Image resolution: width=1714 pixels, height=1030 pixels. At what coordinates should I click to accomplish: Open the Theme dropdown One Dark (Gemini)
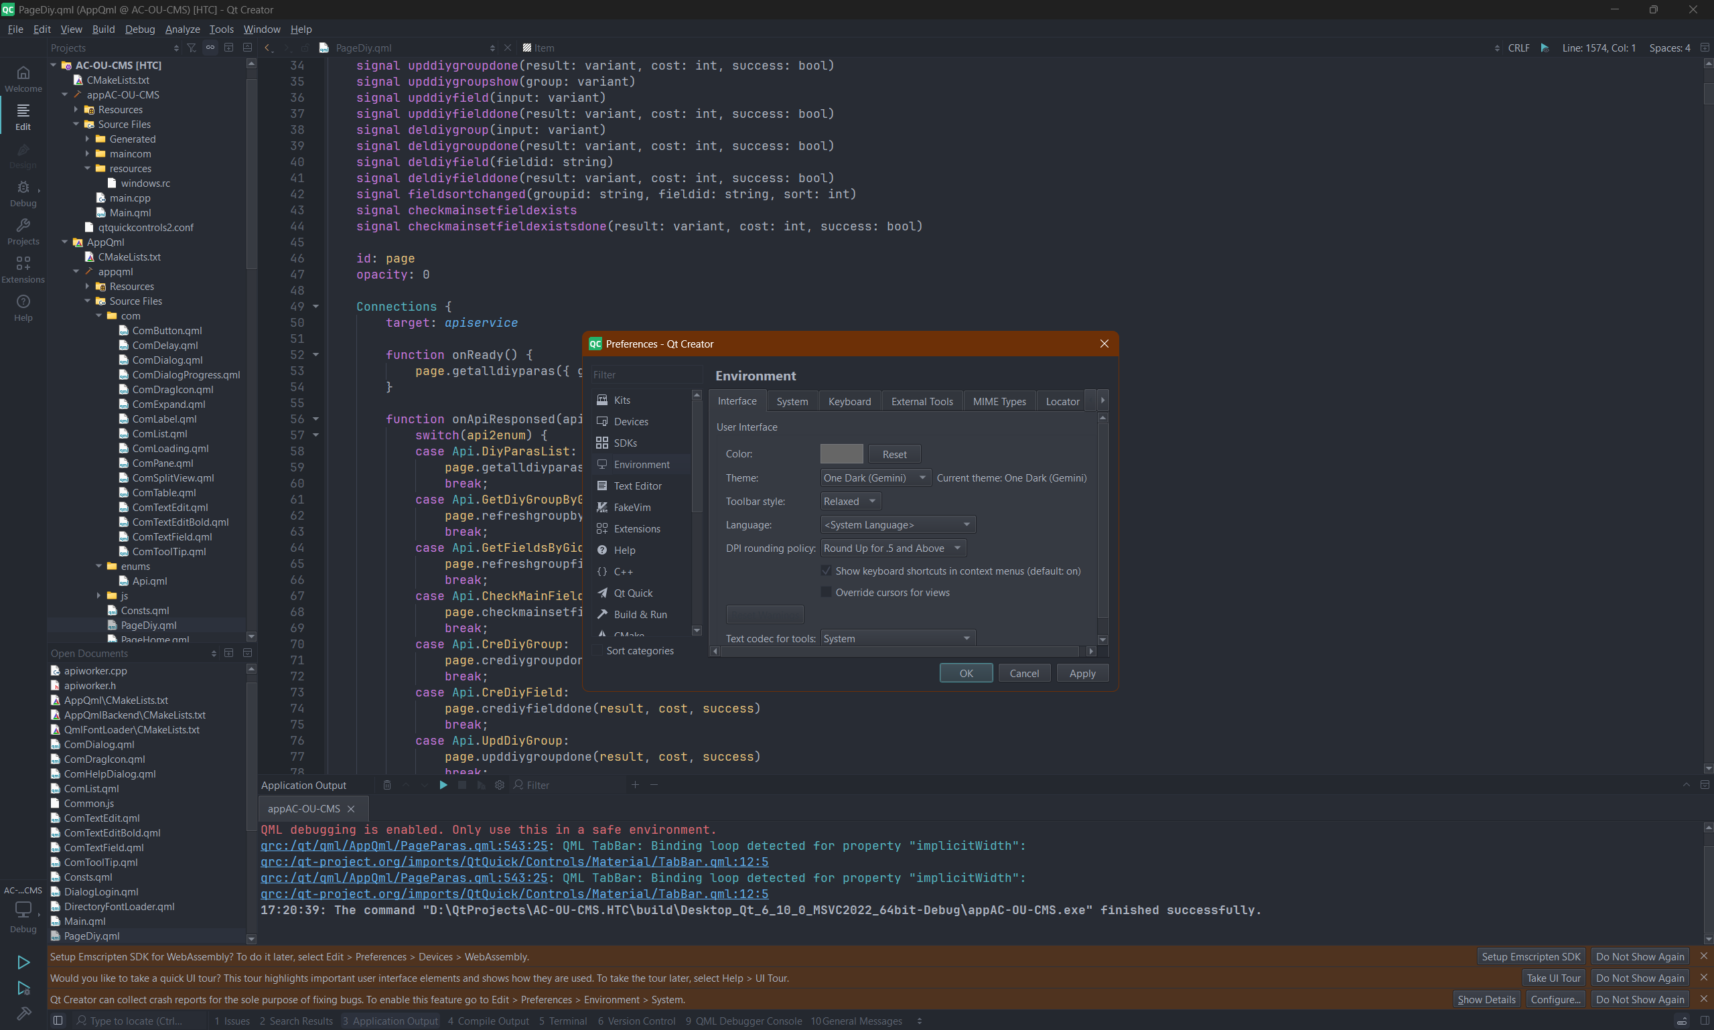point(875,477)
